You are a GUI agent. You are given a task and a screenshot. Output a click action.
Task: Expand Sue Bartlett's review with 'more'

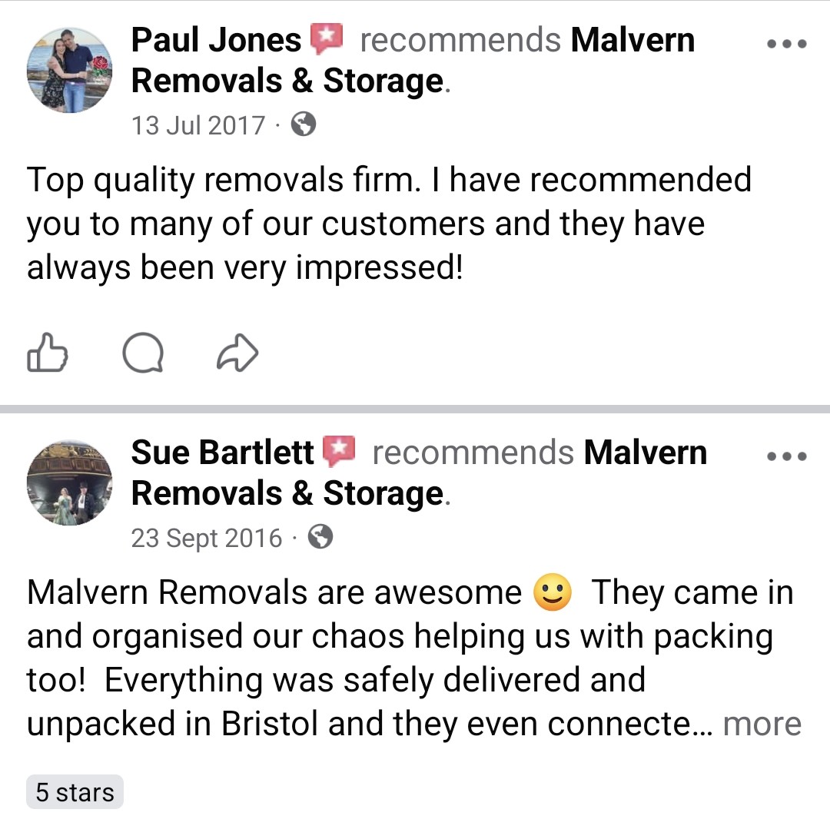(762, 724)
